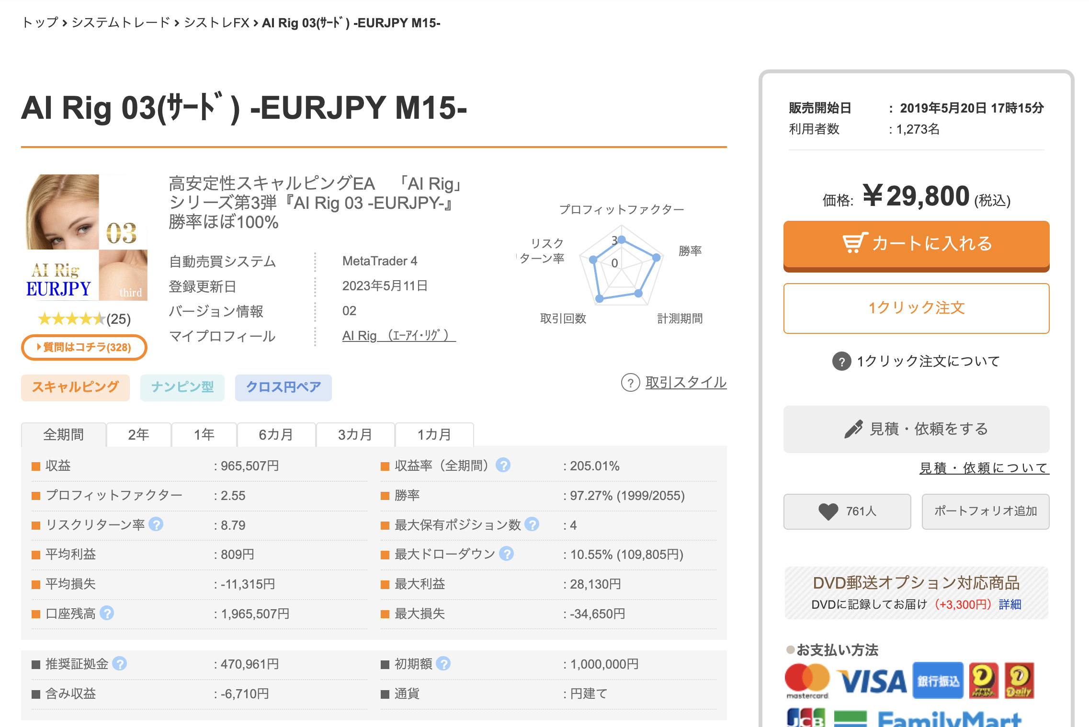Click the 収益 value 965,507円
Viewport: 1089px width, 727px height.
coord(250,466)
